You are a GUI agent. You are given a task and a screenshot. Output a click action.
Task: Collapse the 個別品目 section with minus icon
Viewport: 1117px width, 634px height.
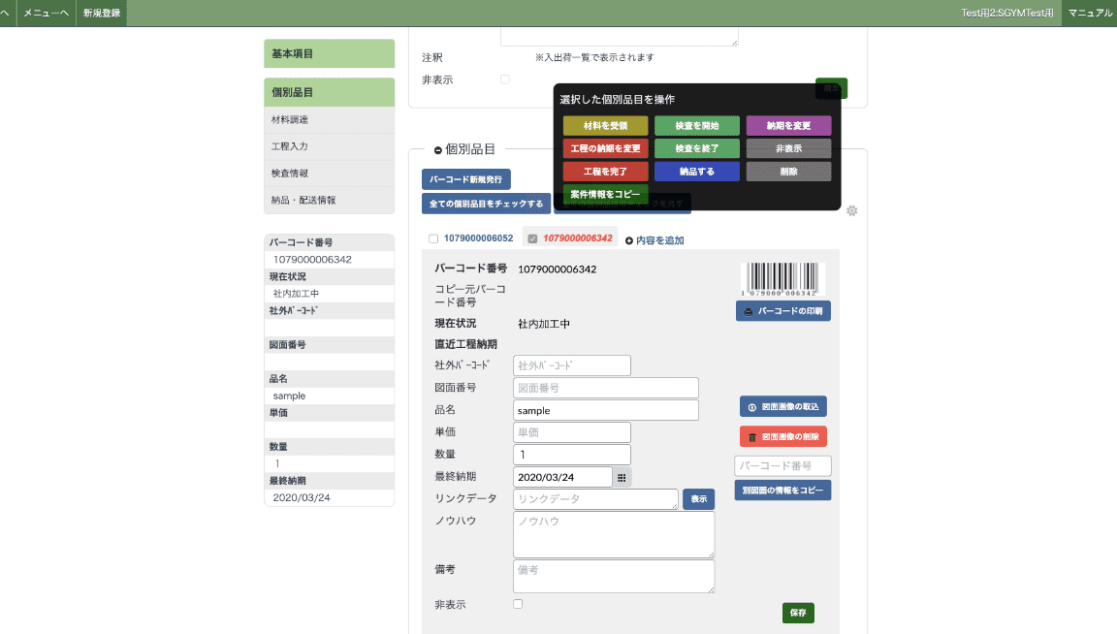click(x=438, y=150)
